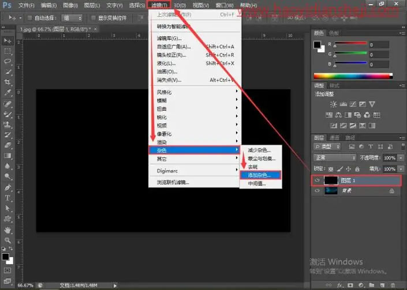Select the Crop tool
The height and width of the screenshot is (290, 407).
pyautogui.click(x=8, y=82)
